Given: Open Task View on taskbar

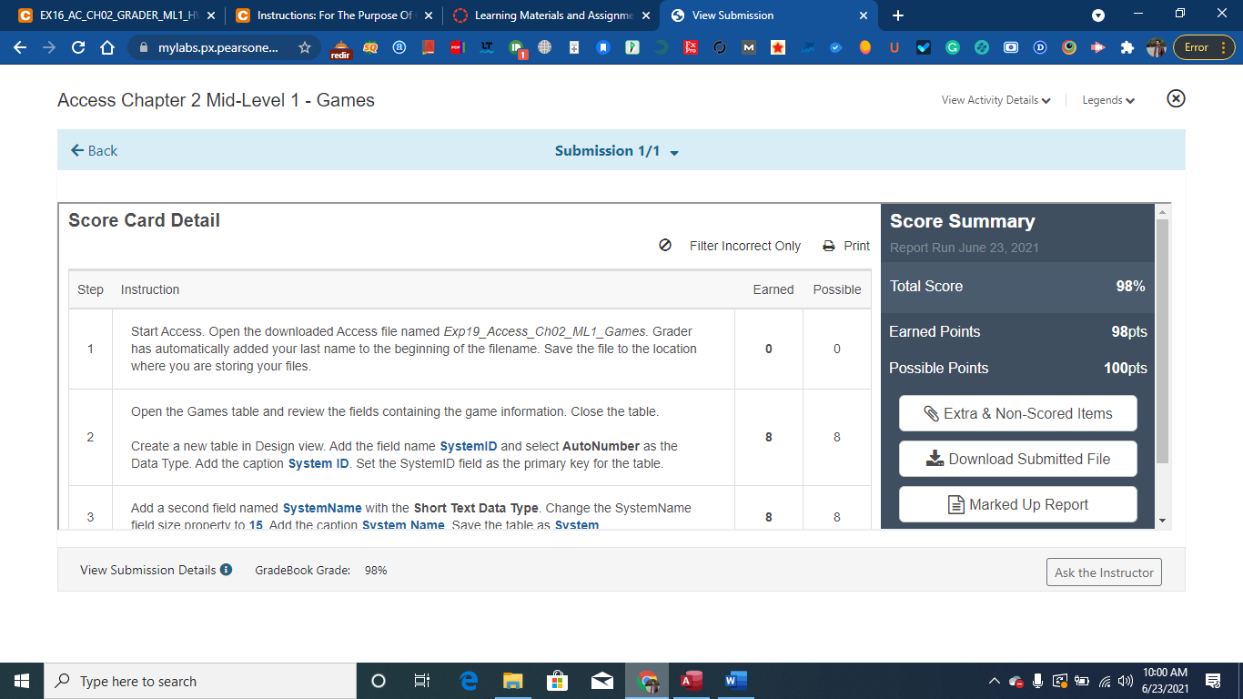Looking at the screenshot, I should [422, 681].
